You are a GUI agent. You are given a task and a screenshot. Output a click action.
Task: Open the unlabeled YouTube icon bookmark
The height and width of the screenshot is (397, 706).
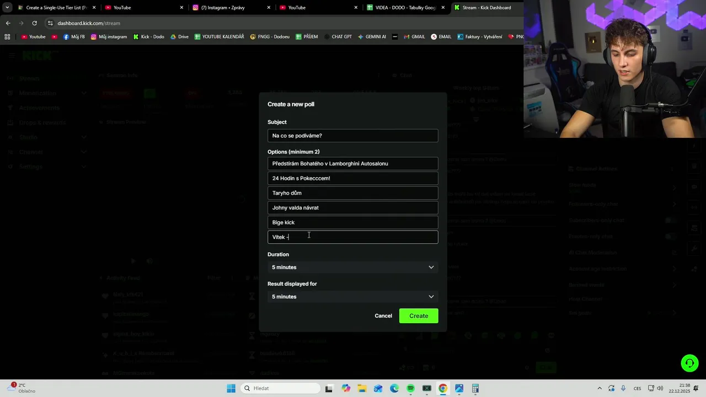point(54,37)
